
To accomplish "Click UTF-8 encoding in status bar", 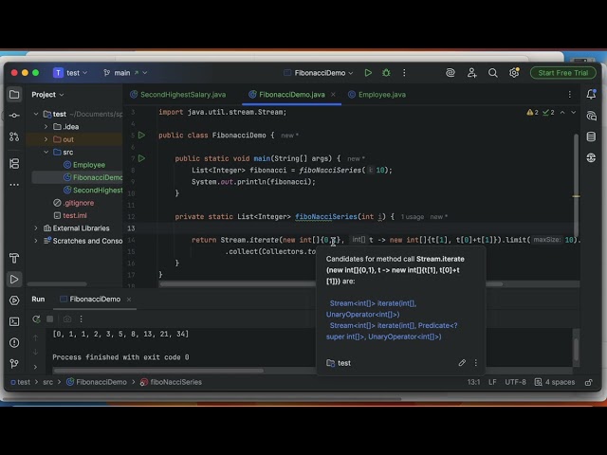I will tap(515, 382).
